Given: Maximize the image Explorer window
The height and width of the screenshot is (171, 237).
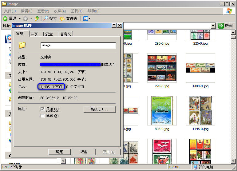Looking at the screenshot, I should click(x=227, y=4).
